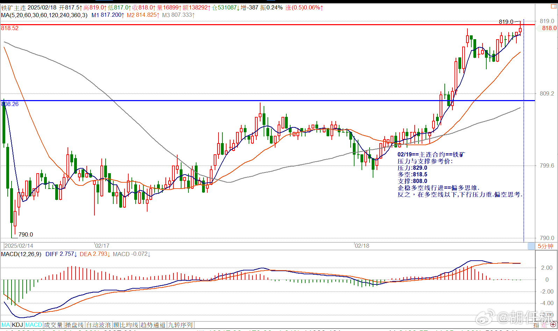Open the 成交量 indicator tab

tap(53, 325)
